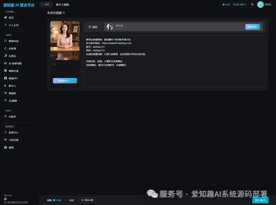
Task: Click the 未命名视频 title text
Action: pos(54,13)
